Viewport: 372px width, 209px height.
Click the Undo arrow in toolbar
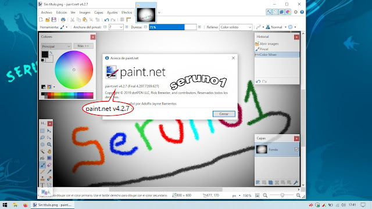point(107,20)
